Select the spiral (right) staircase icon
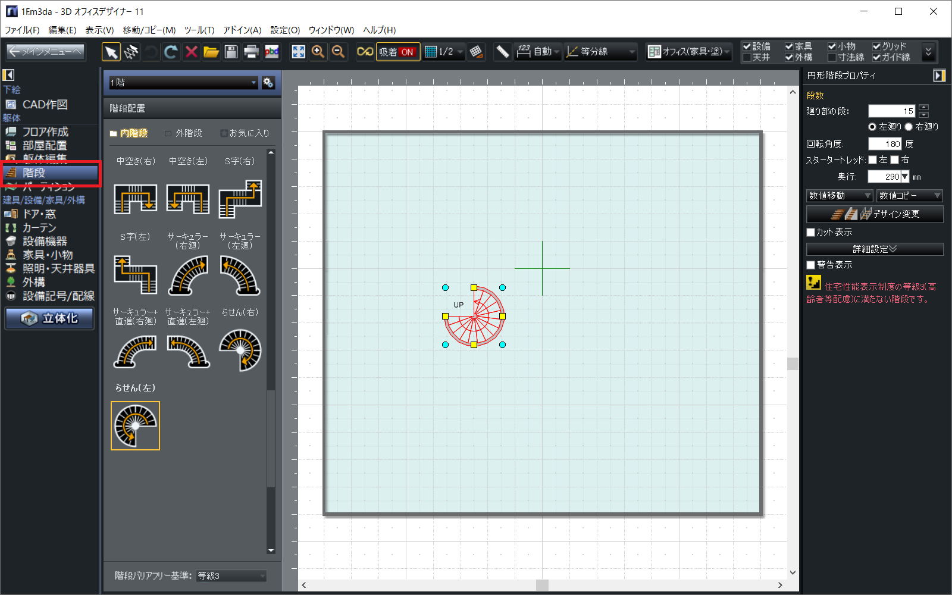 click(240, 350)
